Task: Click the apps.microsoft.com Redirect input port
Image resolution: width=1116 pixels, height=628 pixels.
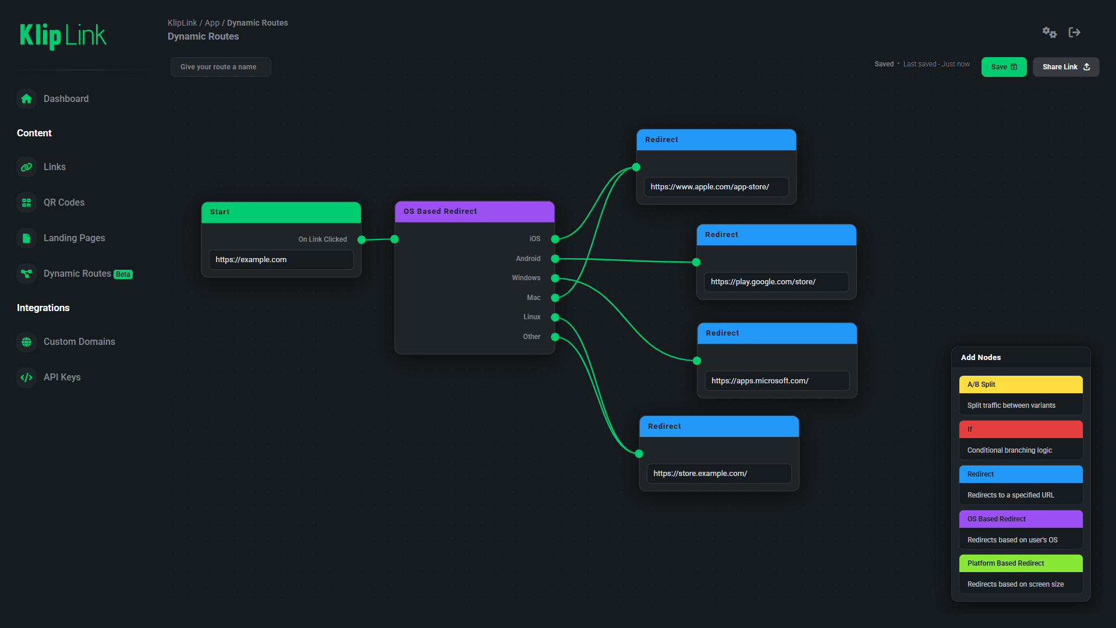Action: [697, 361]
